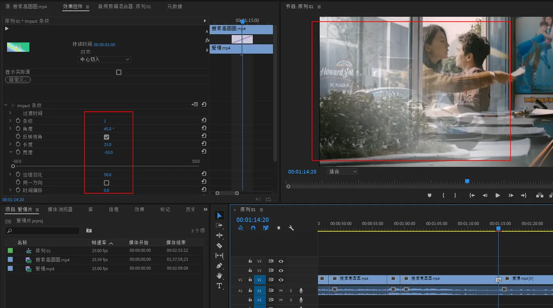The width and height of the screenshot is (553, 308).
Task: Switch to the 标记 tab
Action: 165,209
